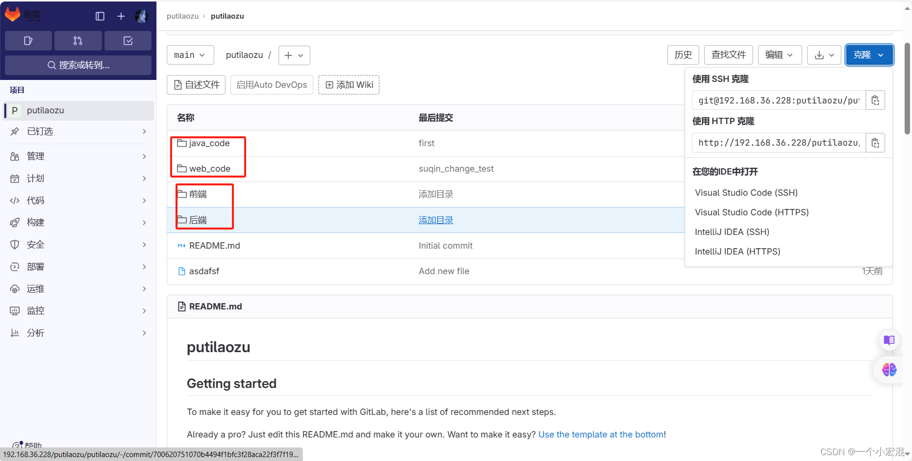The height and width of the screenshot is (461, 912).
Task: Copy the HTTP clone URL
Action: click(x=875, y=143)
